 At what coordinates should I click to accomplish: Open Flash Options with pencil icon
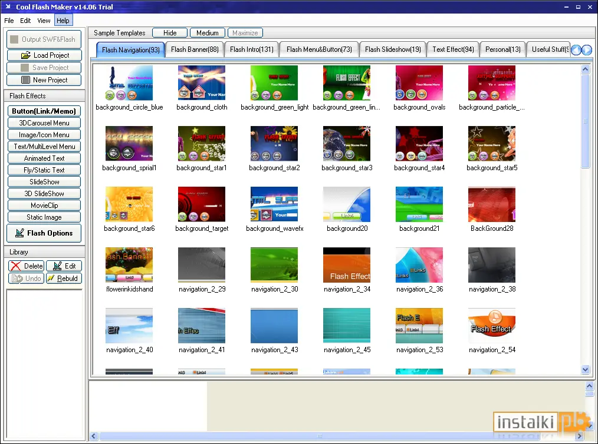(44, 233)
